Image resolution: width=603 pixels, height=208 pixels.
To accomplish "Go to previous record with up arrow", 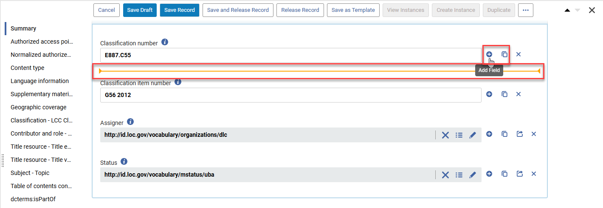I will [x=567, y=10].
